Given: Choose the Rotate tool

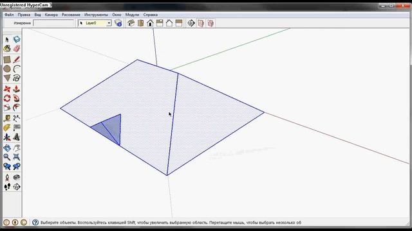Looking at the screenshot, I should point(7,98).
